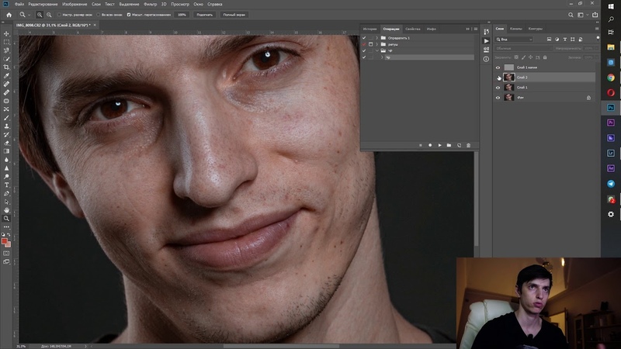Click the zoom in magnifier icon
621x349 pixels.
pyautogui.click(x=40, y=15)
